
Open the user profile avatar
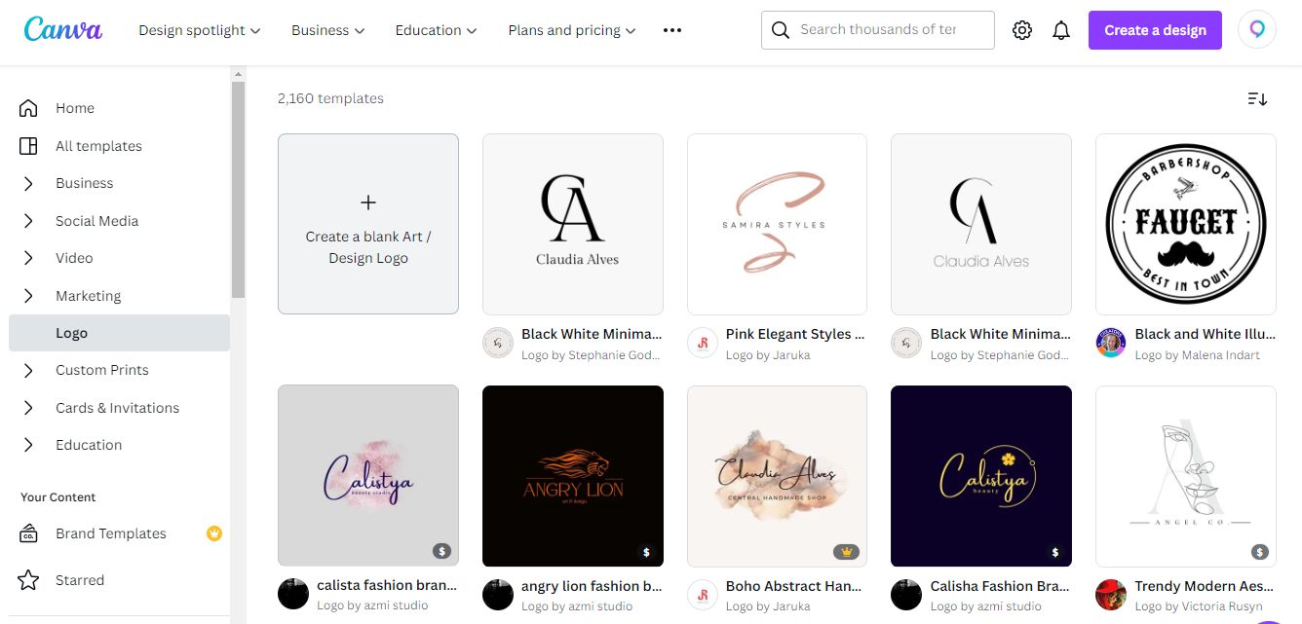click(1257, 30)
